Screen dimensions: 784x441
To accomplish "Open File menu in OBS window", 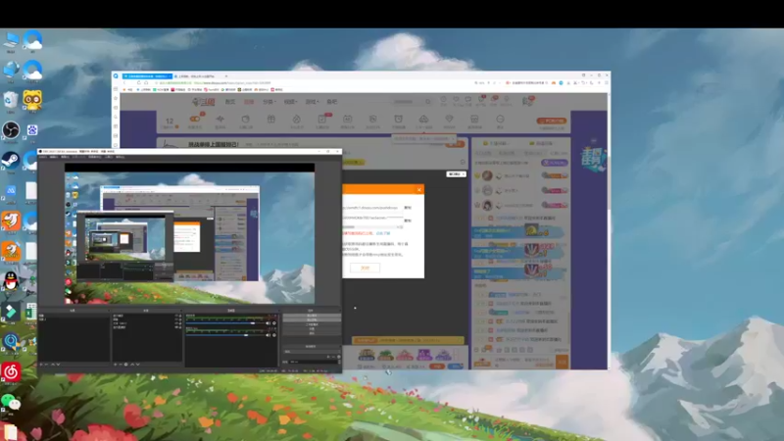I will click(x=43, y=157).
